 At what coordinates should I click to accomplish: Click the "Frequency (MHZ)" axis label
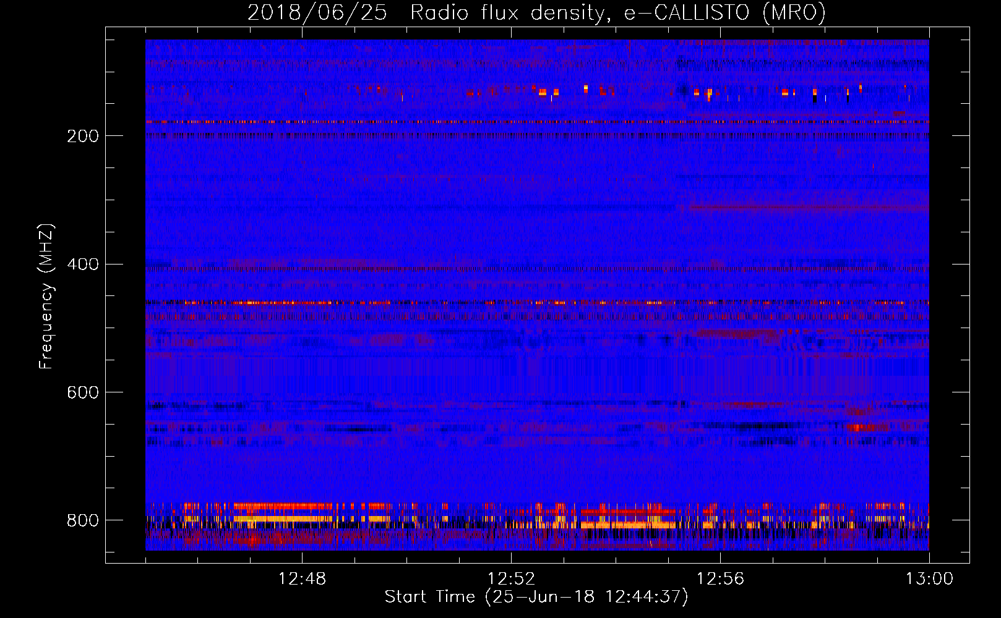click(46, 297)
